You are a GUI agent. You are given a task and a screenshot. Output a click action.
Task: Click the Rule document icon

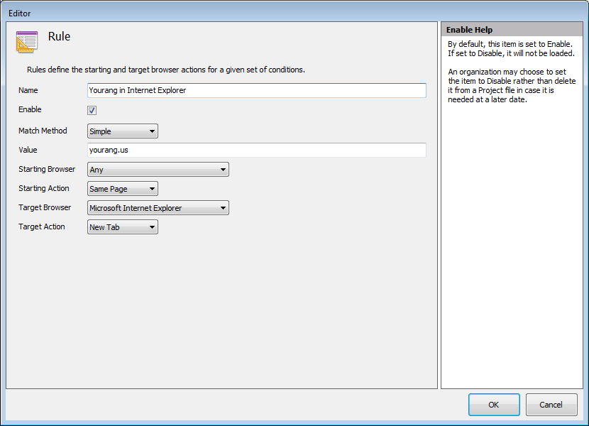[26, 41]
